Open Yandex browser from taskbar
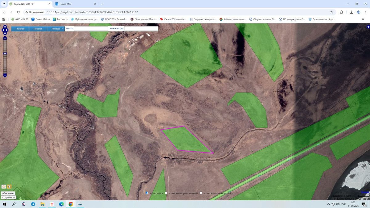The image size is (370, 208). pos(52,204)
